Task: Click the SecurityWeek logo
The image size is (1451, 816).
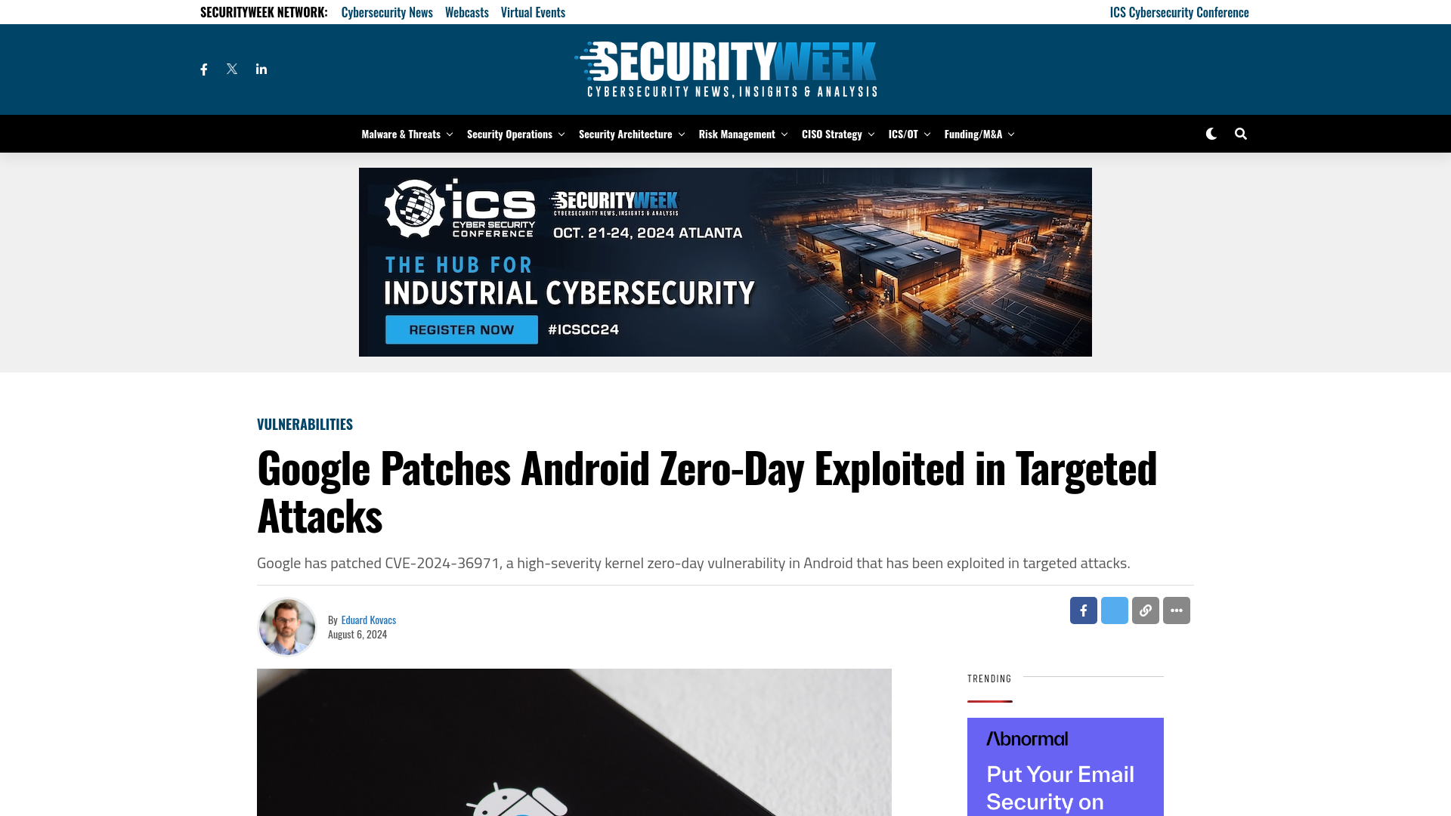Action: [x=725, y=69]
